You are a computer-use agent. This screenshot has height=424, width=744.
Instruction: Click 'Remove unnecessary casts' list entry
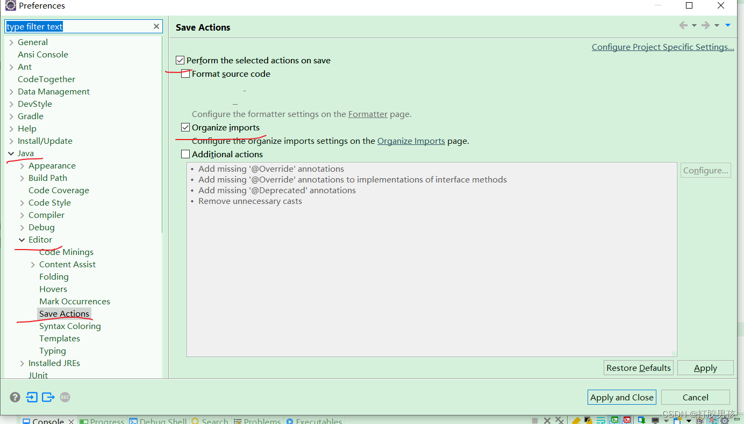250,201
